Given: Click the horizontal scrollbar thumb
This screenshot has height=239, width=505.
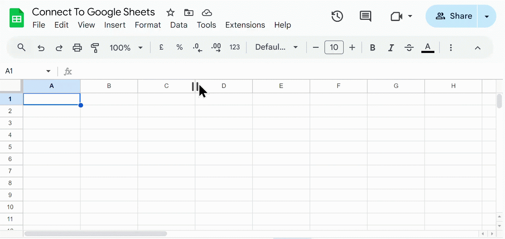Looking at the screenshot, I should tap(96, 234).
